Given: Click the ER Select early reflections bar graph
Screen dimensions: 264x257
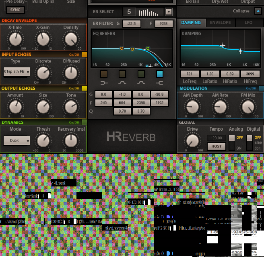Looking at the screenshot, I should click(x=148, y=13).
